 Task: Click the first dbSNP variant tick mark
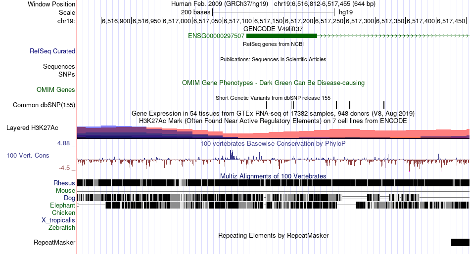[266, 105]
